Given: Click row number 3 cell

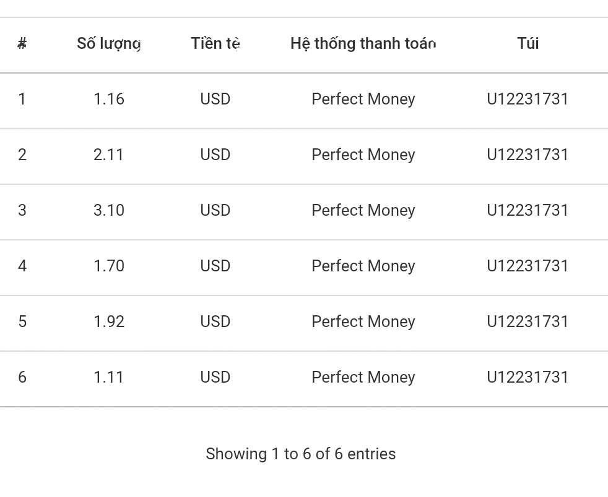Looking at the screenshot, I should pyautogui.click(x=22, y=211).
